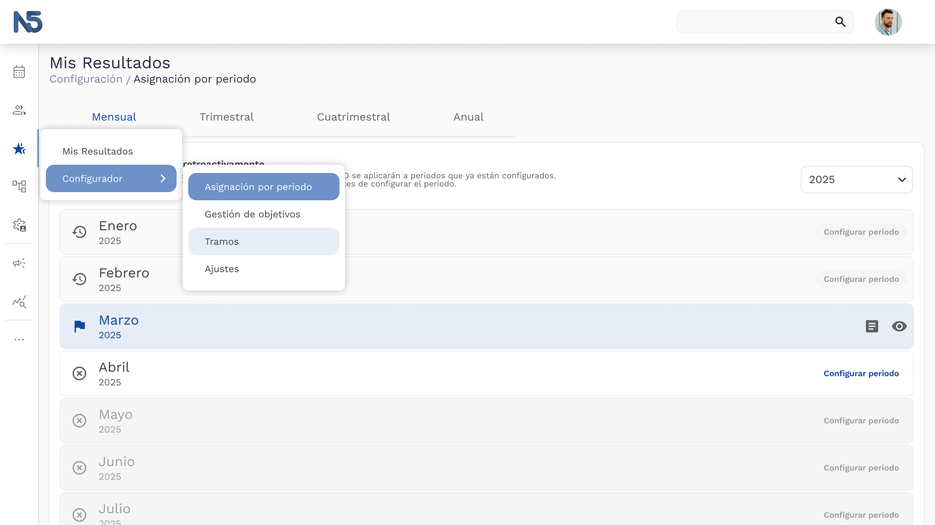Open the calendar icon in sidebar

click(19, 72)
